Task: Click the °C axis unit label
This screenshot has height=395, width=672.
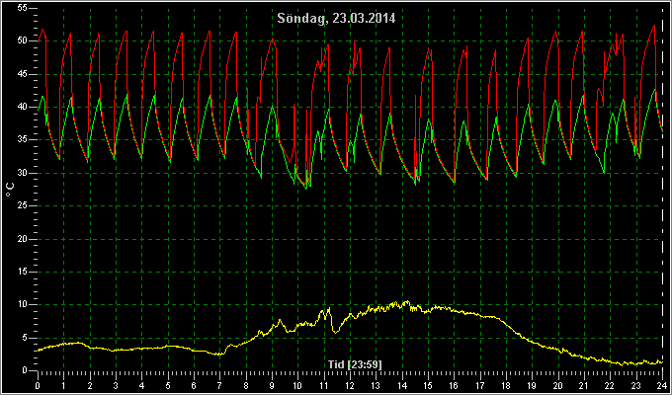Action: pos(10,190)
